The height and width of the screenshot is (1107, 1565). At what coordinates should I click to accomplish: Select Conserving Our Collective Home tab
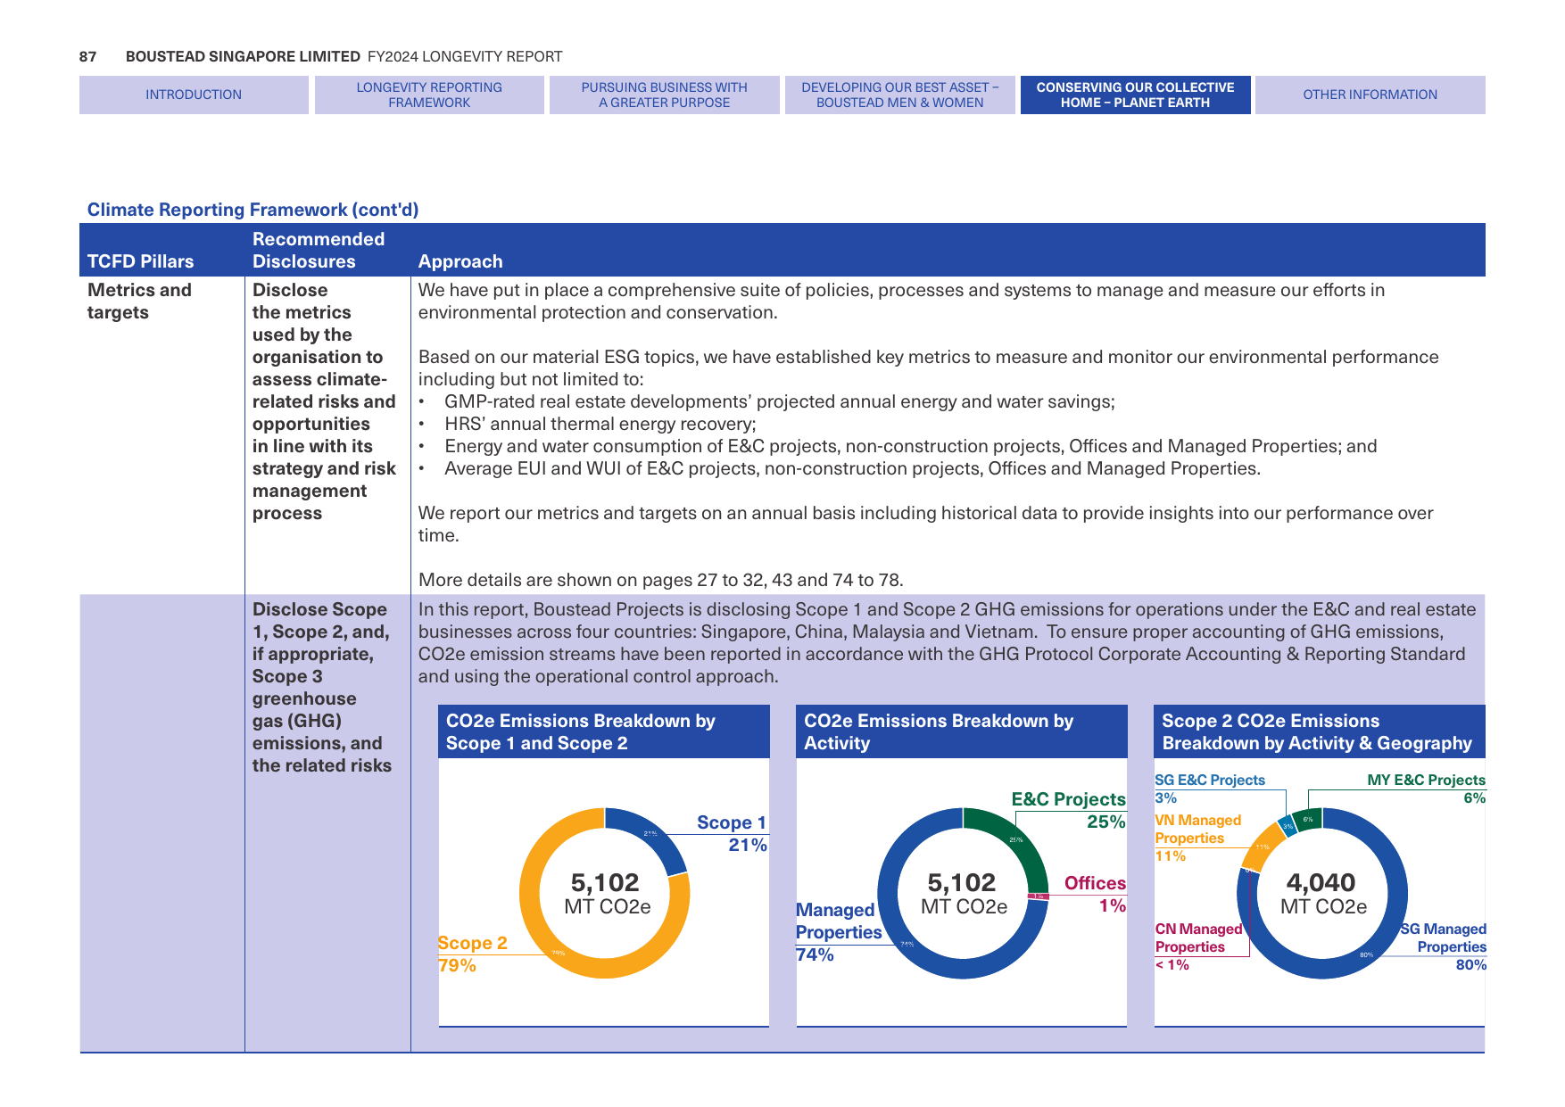click(1135, 95)
